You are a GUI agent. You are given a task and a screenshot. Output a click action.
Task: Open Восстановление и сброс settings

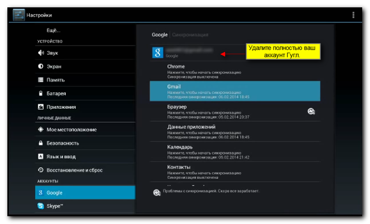coord(85,170)
